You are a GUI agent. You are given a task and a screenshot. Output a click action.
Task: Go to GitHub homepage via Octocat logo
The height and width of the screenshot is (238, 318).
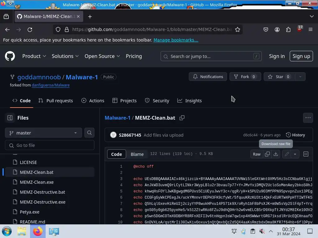[10, 56]
